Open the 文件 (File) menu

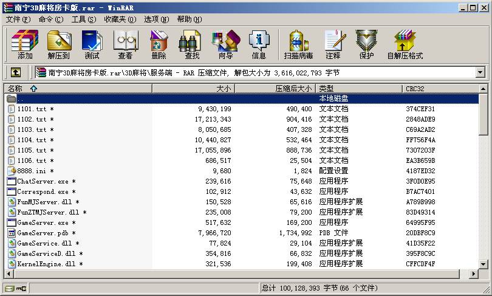[18, 19]
